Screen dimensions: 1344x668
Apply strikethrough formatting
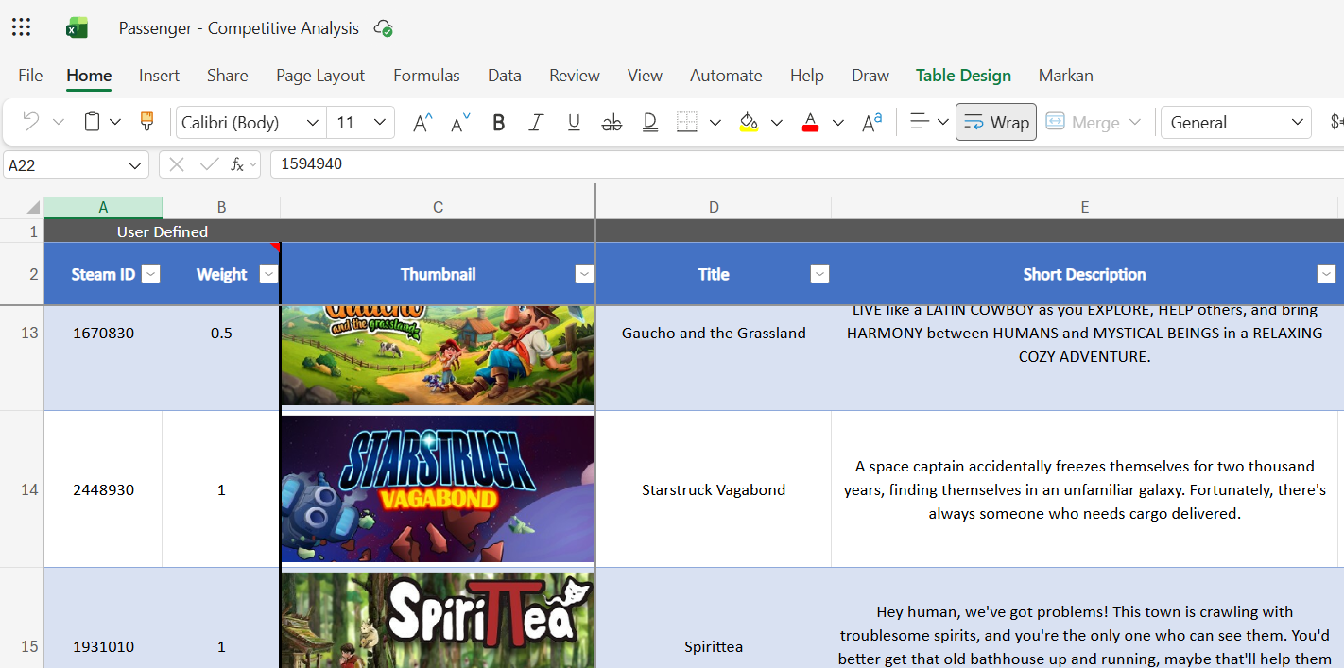pyautogui.click(x=612, y=122)
